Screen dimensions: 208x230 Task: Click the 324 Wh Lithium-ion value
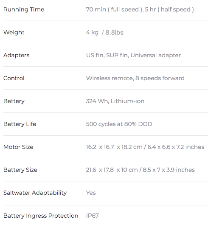[115, 101]
